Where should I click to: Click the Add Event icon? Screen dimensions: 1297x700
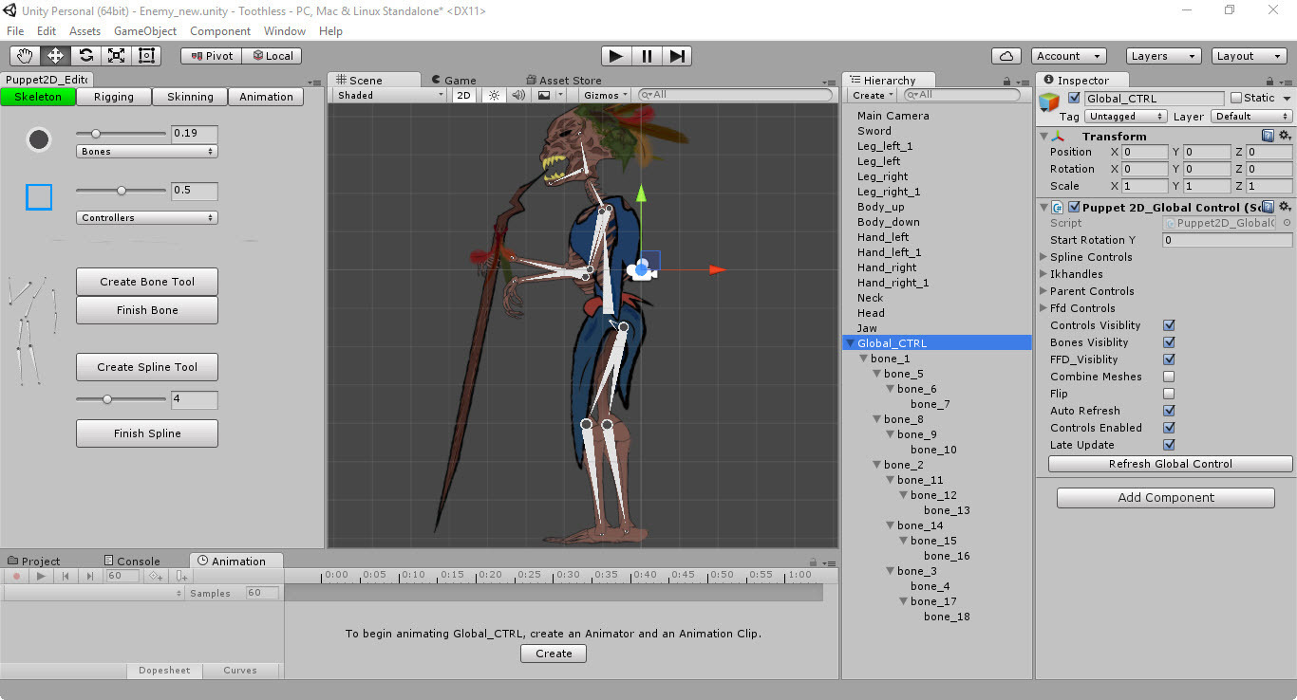click(181, 576)
